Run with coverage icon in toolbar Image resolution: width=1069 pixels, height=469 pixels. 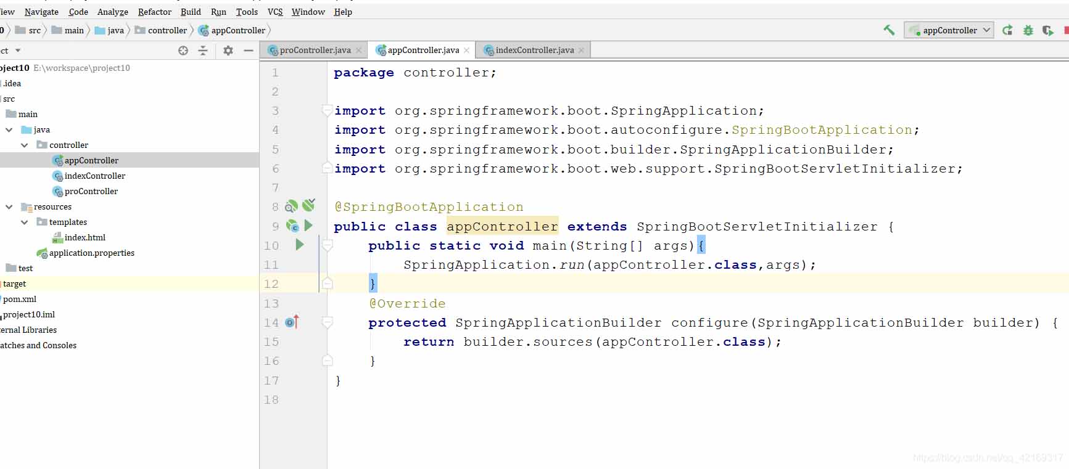1047,30
